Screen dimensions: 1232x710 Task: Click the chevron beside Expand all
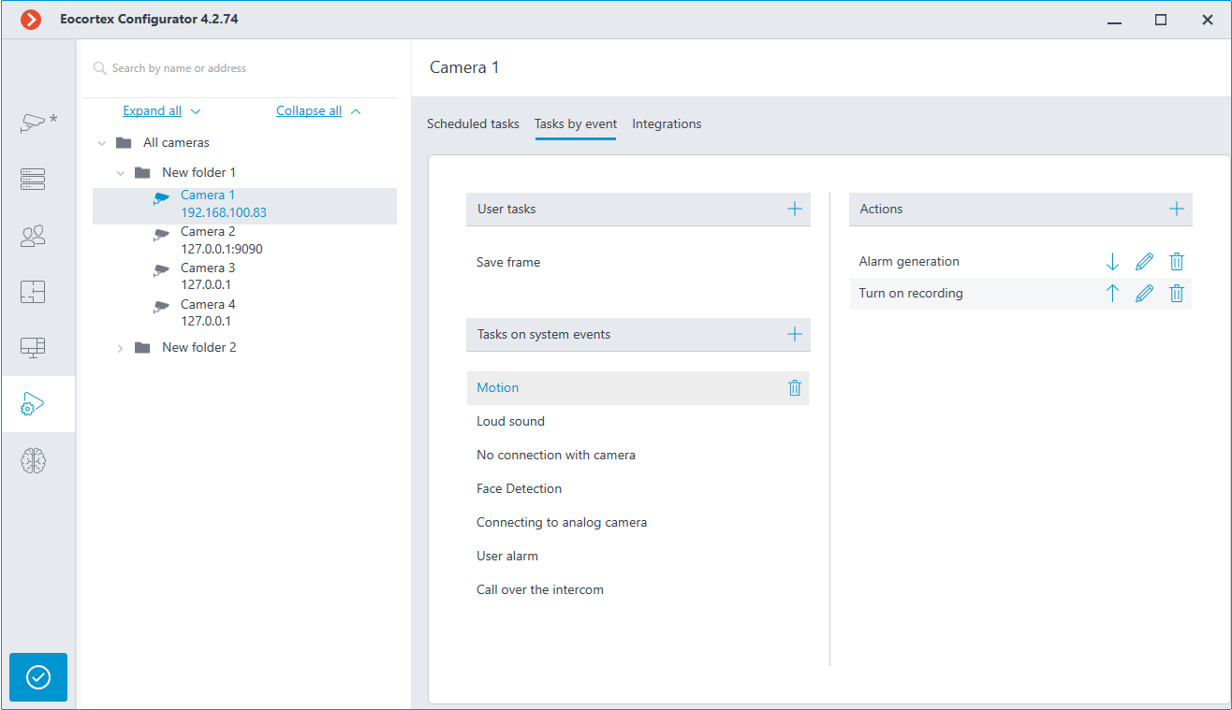coord(196,111)
